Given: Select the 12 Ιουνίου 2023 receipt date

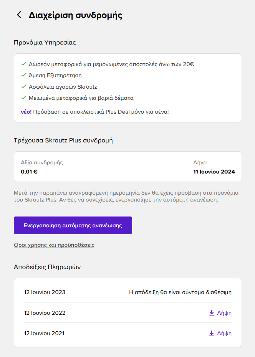Looking at the screenshot, I should 45,292.
